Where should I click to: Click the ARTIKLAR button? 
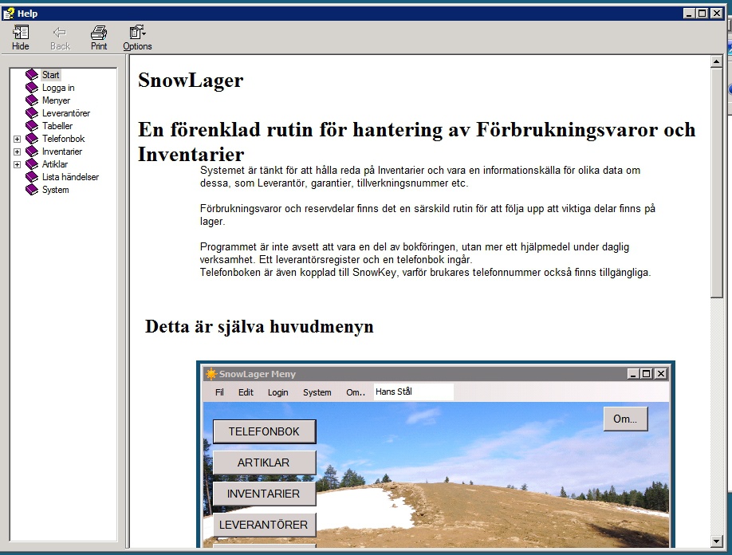click(x=264, y=462)
